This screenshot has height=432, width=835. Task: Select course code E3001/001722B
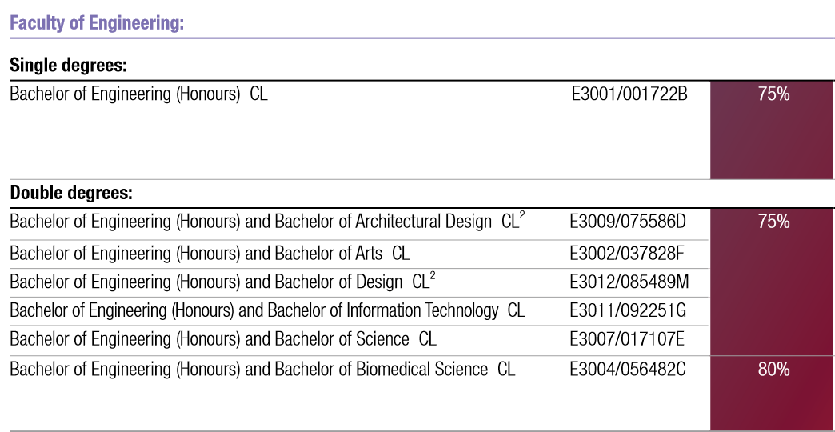tap(629, 94)
